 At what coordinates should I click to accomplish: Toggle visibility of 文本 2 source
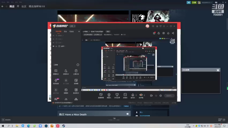click(x=53, y=39)
